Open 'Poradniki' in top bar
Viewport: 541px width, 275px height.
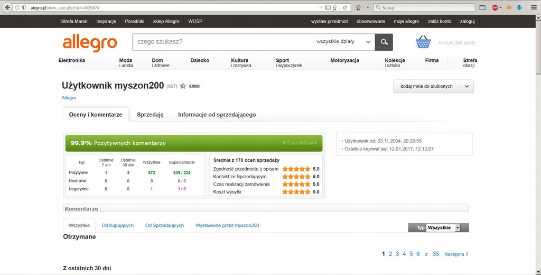[135, 21]
